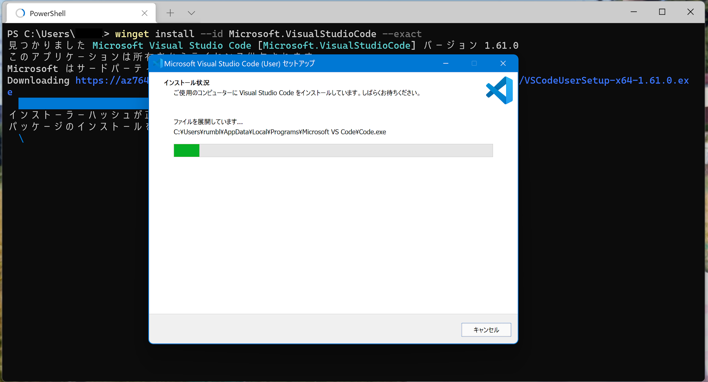
Task: Click the '--exact' argument text in the terminal
Action: pyautogui.click(x=402, y=34)
